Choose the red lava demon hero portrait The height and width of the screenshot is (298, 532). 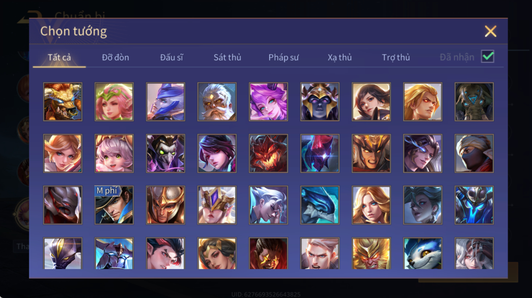tap(268, 153)
